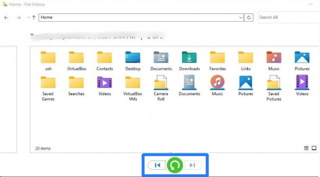Expand the address bar dropdown
320x177 pixels.
[241, 17]
